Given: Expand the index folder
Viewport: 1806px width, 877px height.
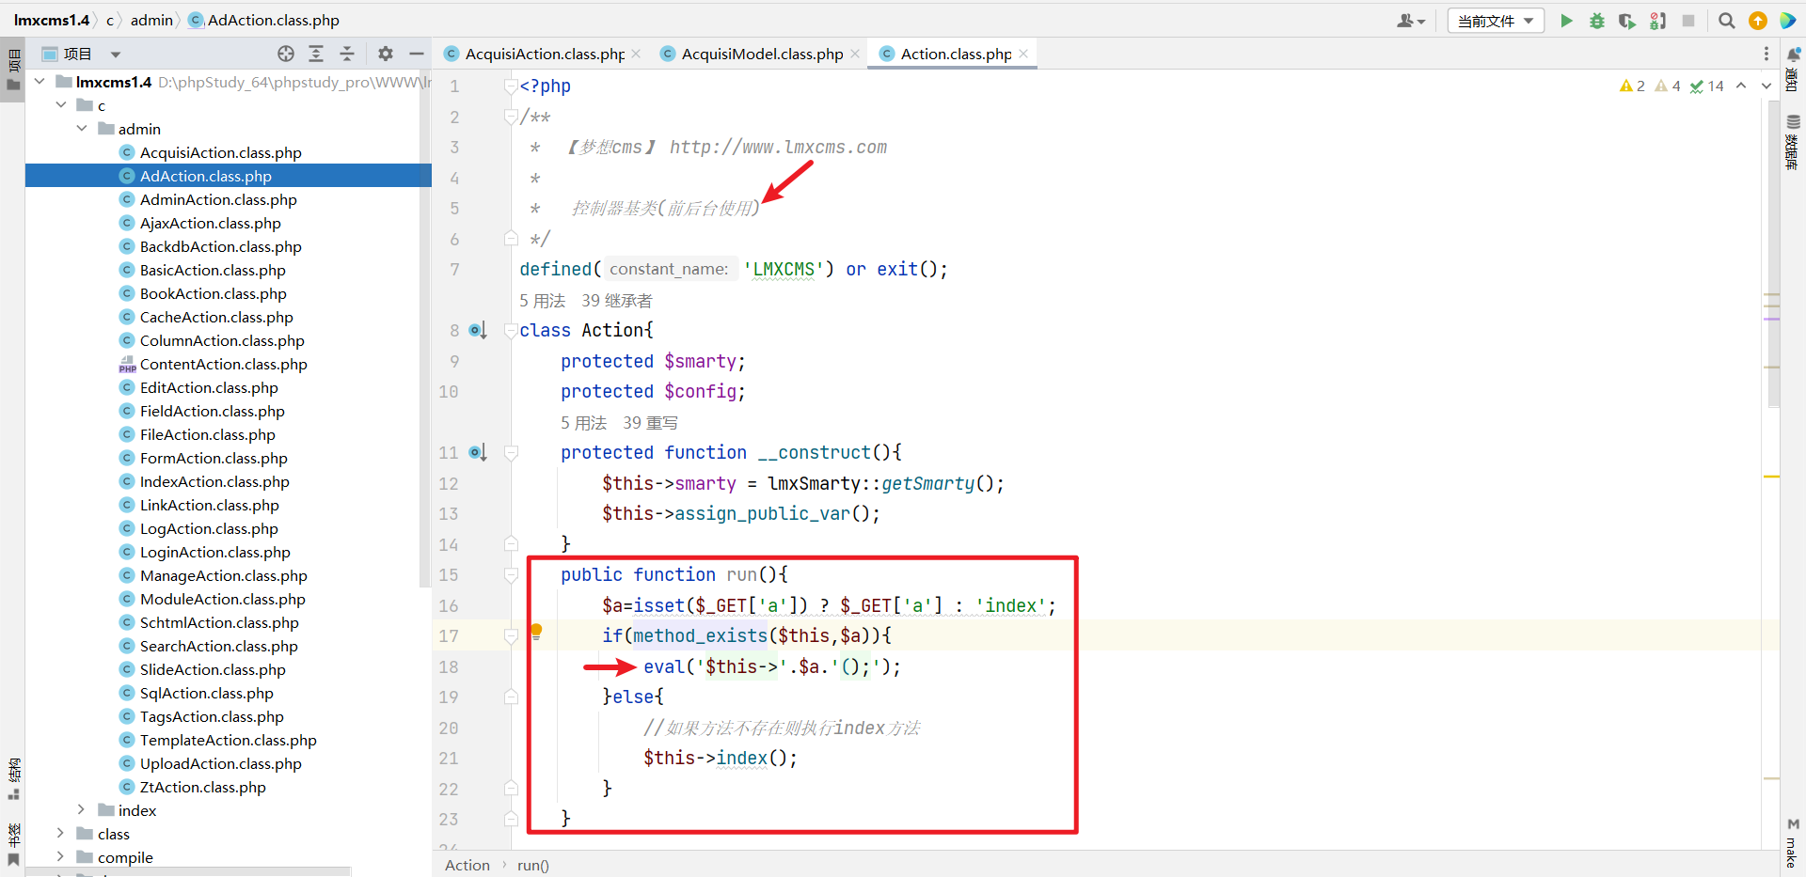Looking at the screenshot, I should tap(82, 810).
